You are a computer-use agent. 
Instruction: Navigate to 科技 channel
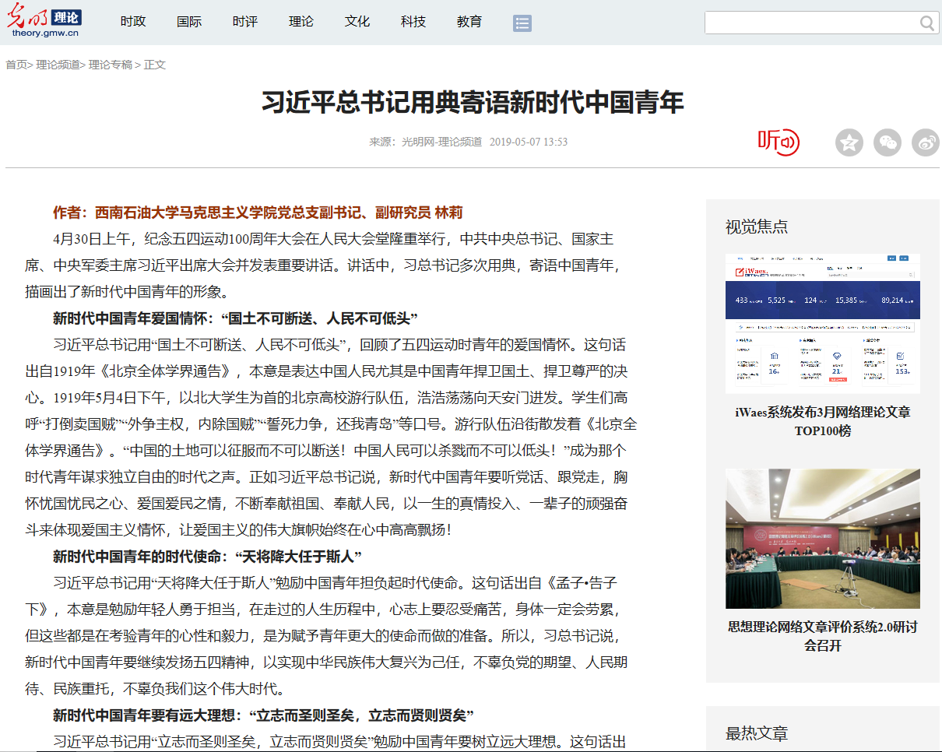point(413,22)
